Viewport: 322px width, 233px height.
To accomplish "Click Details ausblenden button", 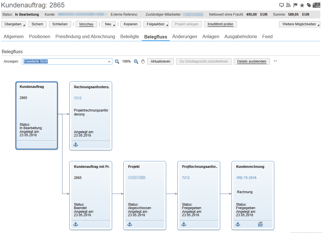I will point(252,61).
